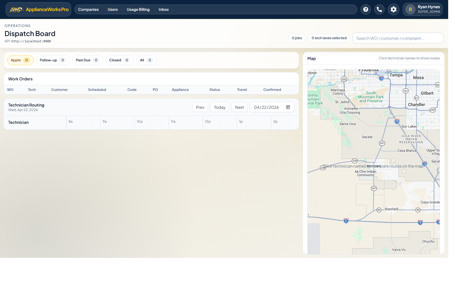Click the 0 tech lanes selected pill
This screenshot has height=284, width=455.
(x=329, y=38)
